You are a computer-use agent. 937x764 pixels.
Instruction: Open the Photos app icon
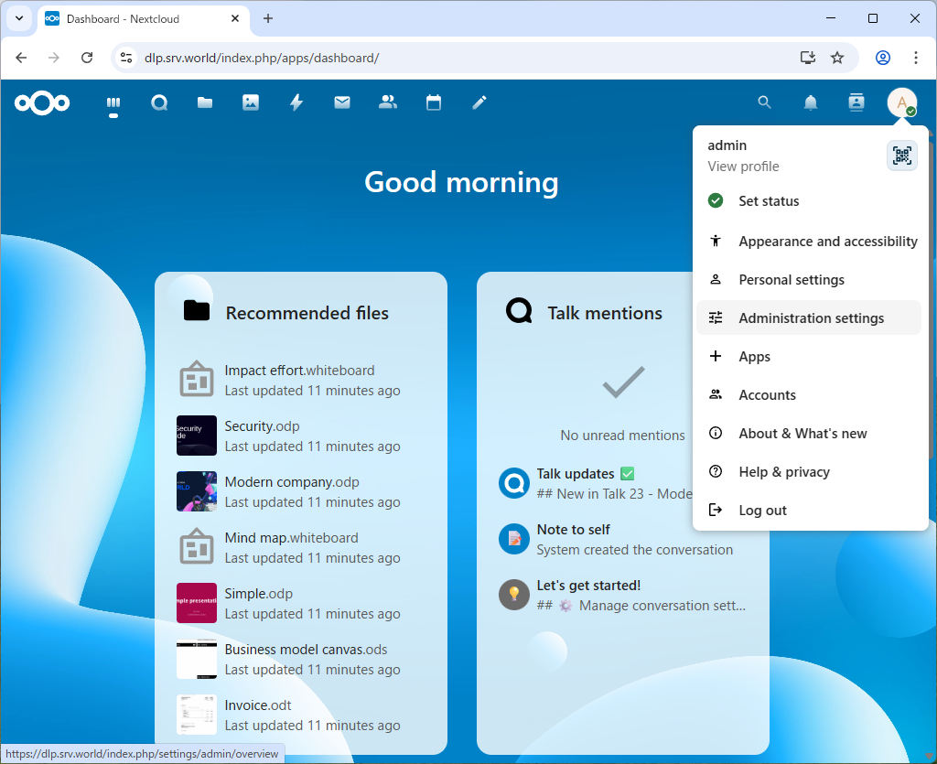pos(251,103)
